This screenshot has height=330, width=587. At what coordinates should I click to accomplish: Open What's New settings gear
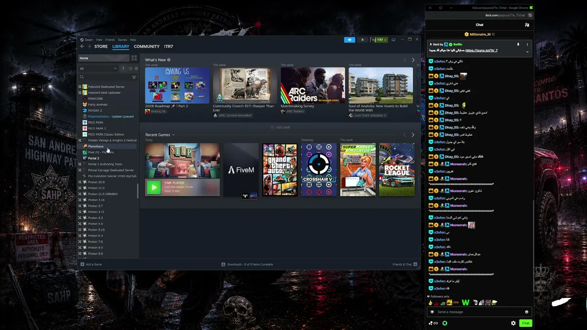point(169,60)
